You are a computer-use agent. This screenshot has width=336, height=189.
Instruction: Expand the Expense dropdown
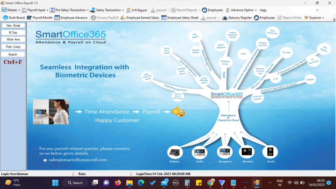tap(314, 18)
